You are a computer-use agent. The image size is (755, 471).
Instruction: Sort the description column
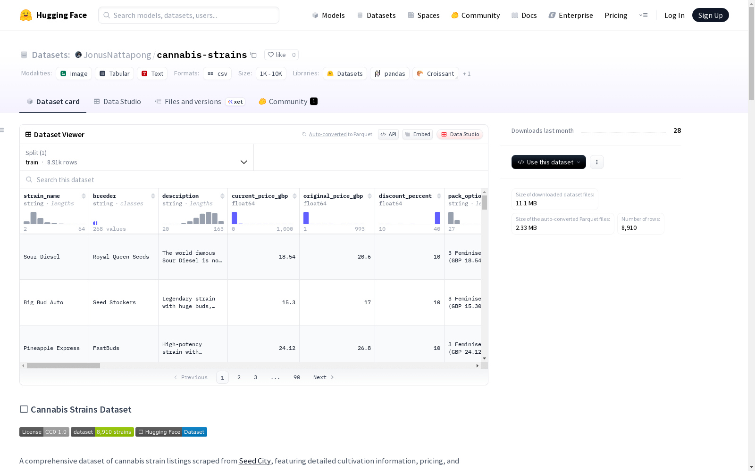coord(222,196)
